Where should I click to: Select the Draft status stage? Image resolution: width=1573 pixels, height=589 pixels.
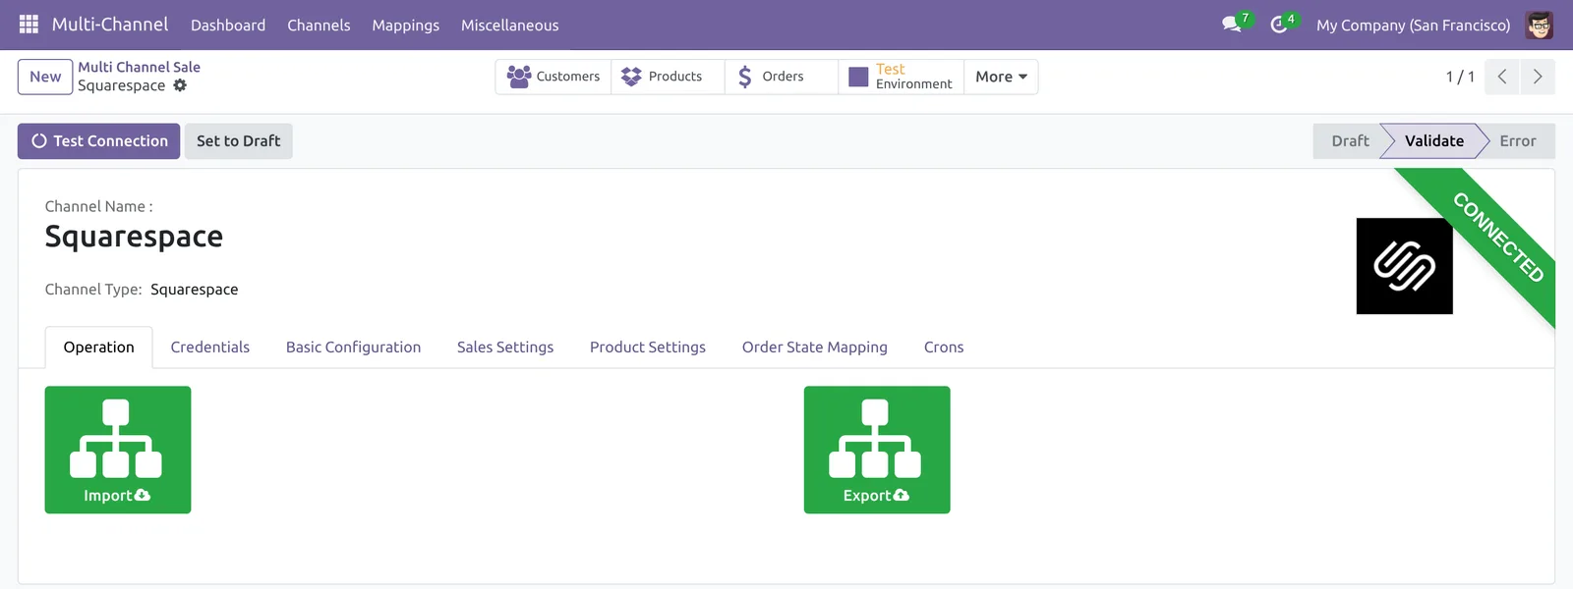tap(1350, 141)
